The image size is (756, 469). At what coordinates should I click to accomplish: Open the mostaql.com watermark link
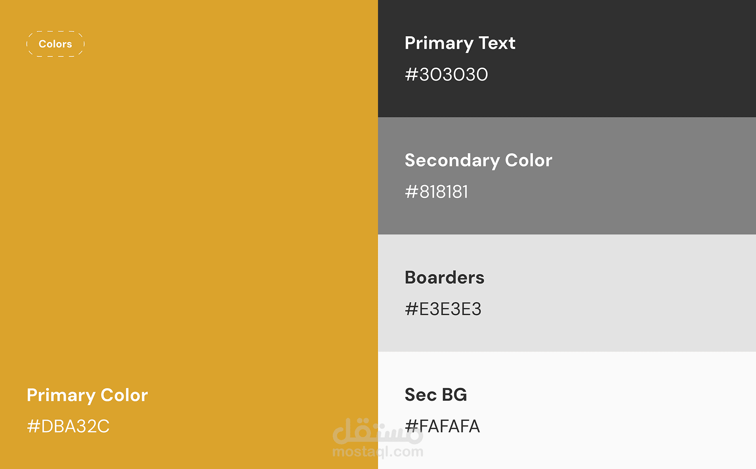click(x=378, y=452)
